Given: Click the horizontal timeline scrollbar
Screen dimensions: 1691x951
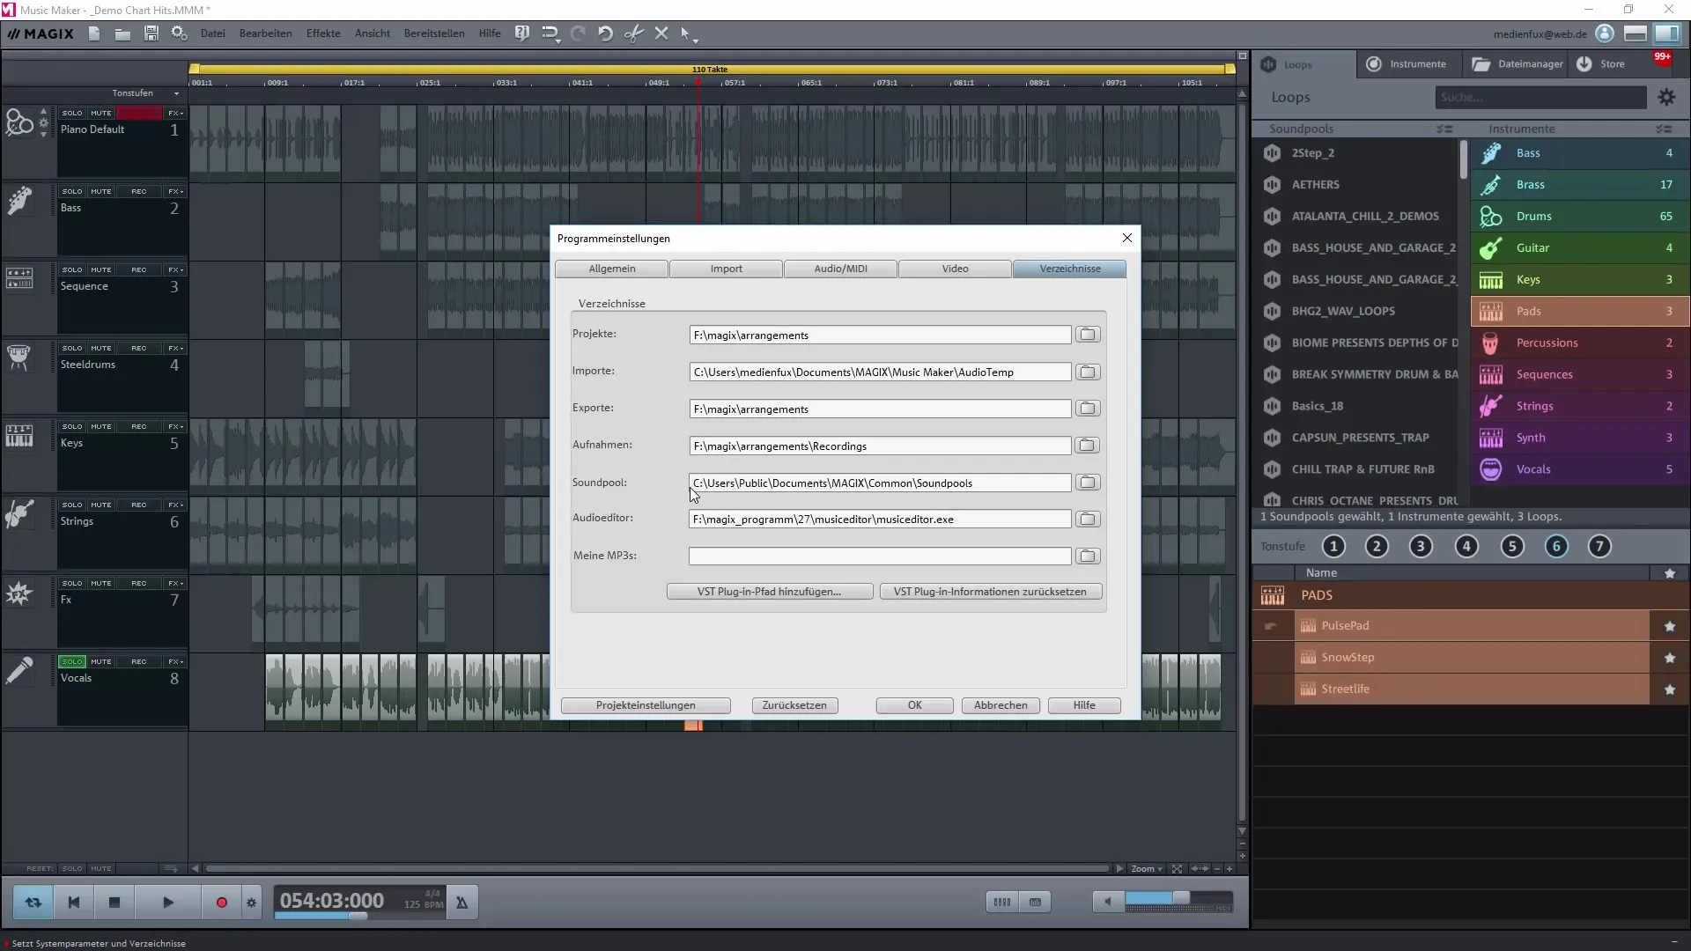Looking at the screenshot, I should pyautogui.click(x=656, y=868).
